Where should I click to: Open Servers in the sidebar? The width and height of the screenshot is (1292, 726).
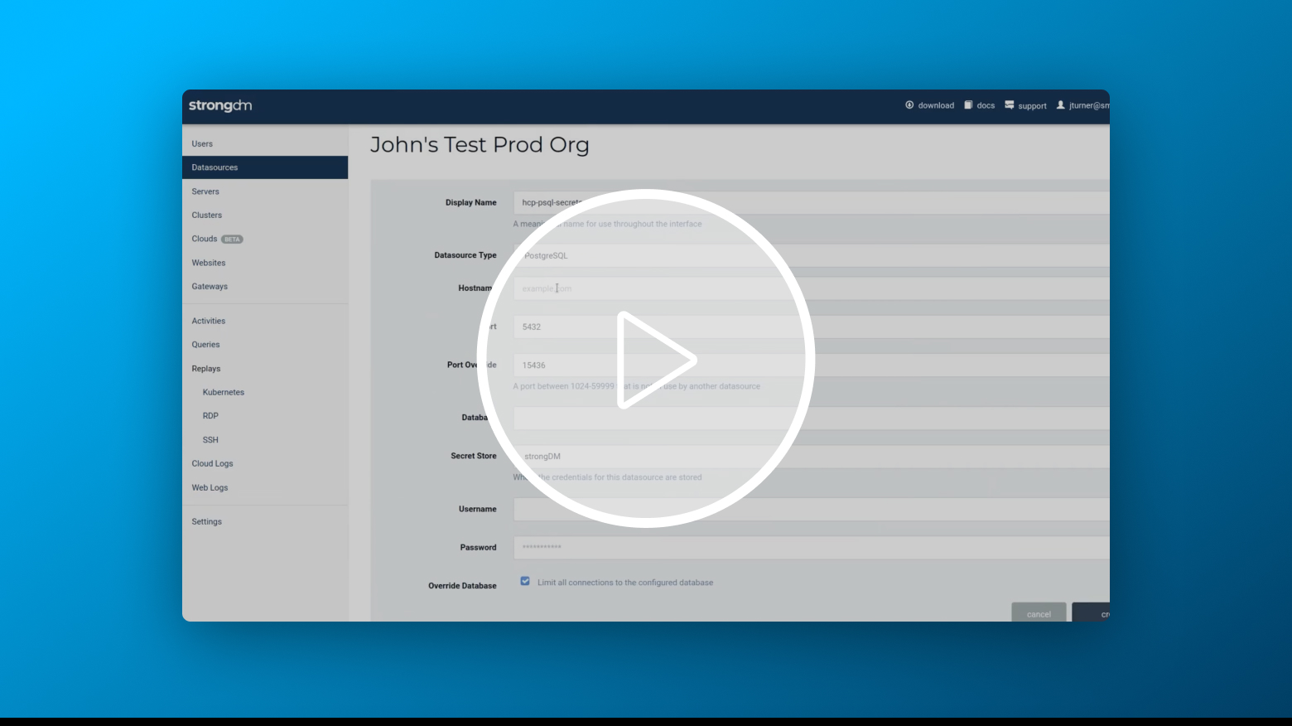tap(205, 191)
